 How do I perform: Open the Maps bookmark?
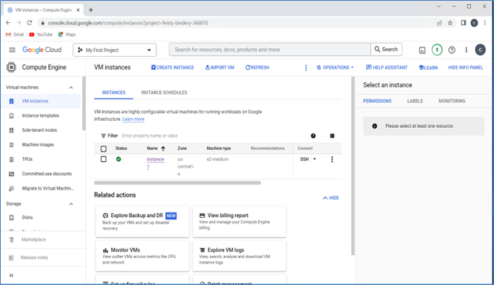tap(67, 35)
